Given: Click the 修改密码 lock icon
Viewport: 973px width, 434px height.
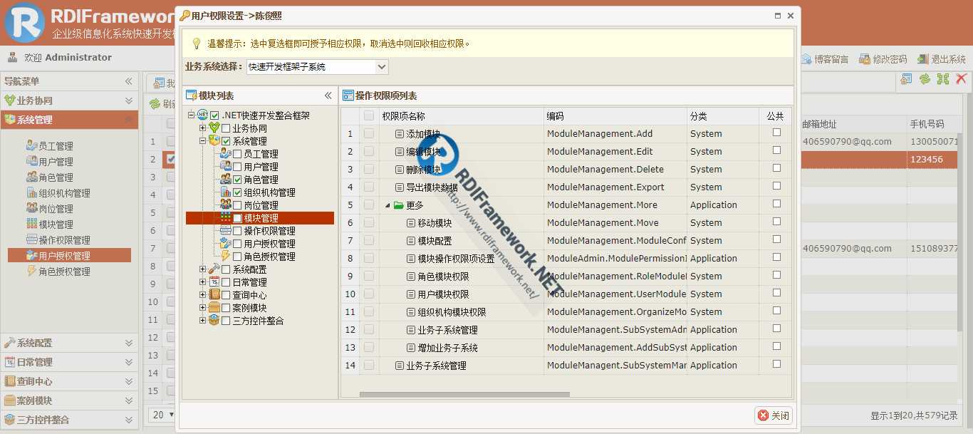Looking at the screenshot, I should pyautogui.click(x=865, y=59).
